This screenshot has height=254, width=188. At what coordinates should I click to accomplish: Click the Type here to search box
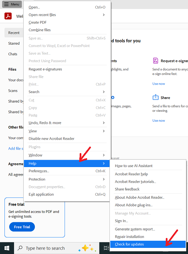[57, 248]
